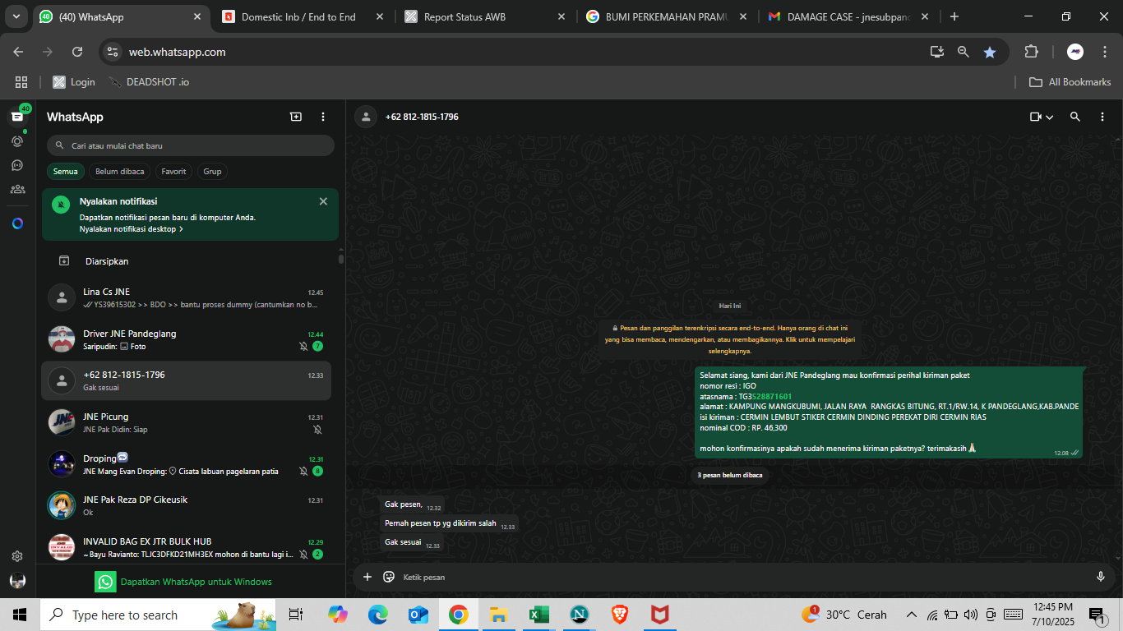Click the chat search field
1123x631 pixels.
coord(190,145)
